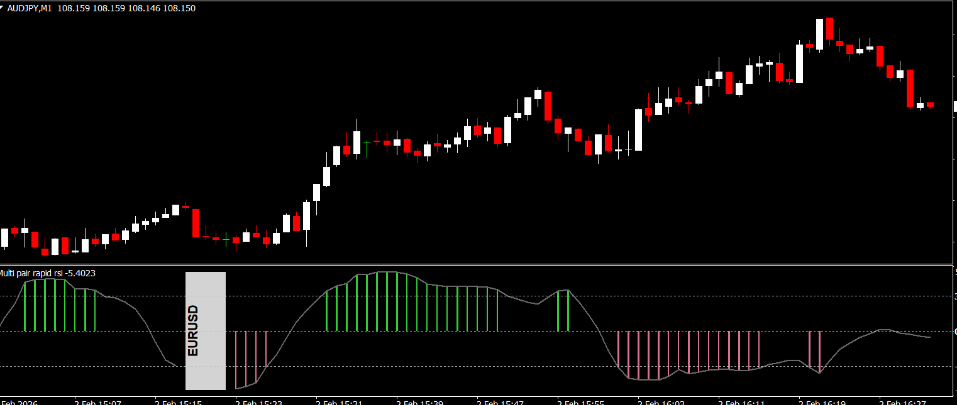957x405 pixels.
Task: Click the 2 Feb 16:19 time label
Action: (x=822, y=401)
